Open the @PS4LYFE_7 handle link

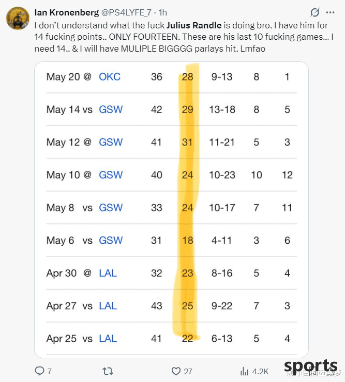point(126,12)
